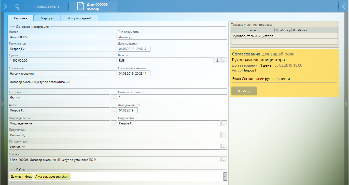Click the down-arrow button beside Валюта field

click(x=217, y=60)
